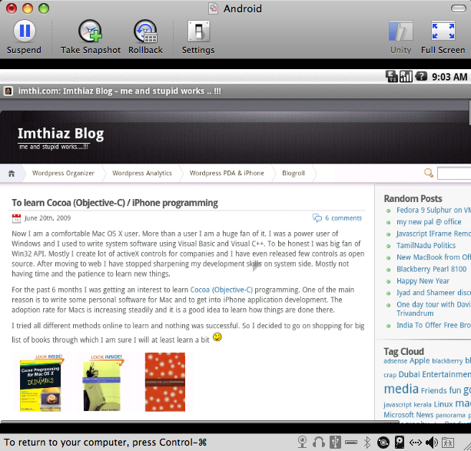Click the calendar date icon
Image resolution: width=471 pixels, height=451 pixels.
[16, 218]
